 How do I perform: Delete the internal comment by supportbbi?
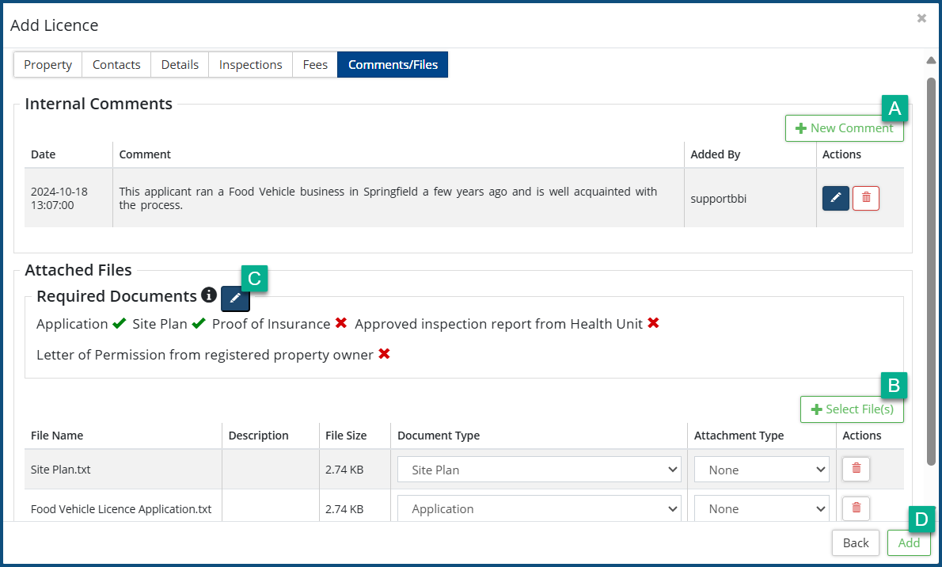point(866,199)
